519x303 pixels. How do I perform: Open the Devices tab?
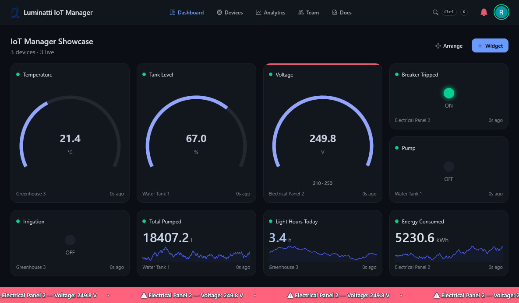229,12
